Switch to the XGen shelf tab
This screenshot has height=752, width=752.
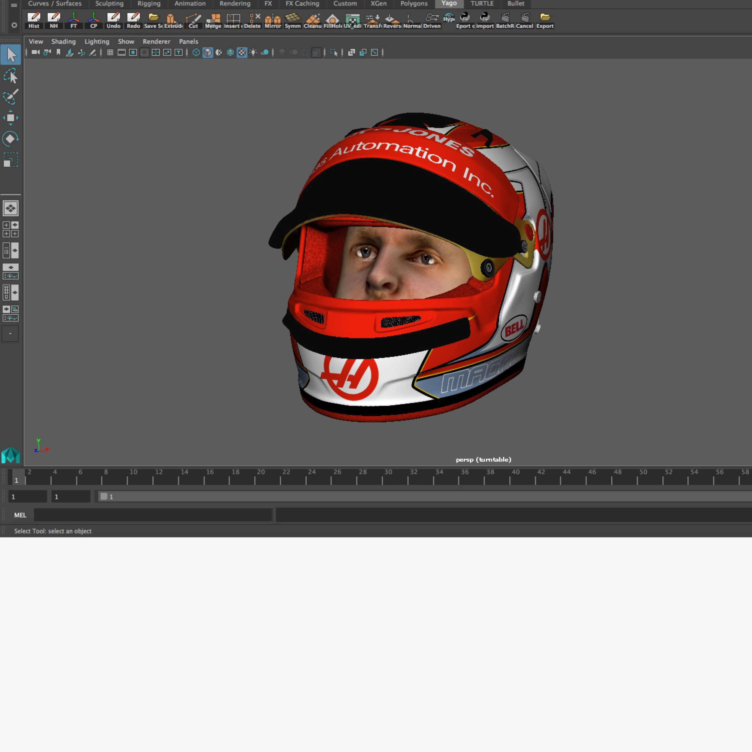pos(378,4)
